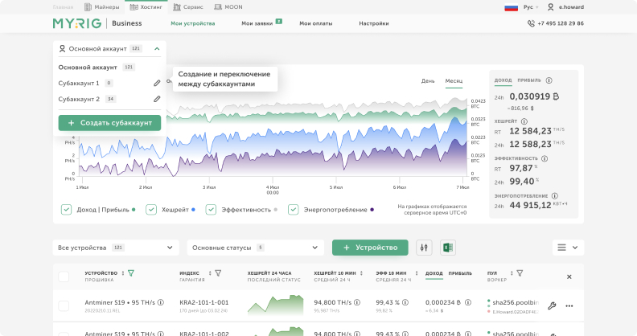Click the green Устройство add button

coord(370,248)
